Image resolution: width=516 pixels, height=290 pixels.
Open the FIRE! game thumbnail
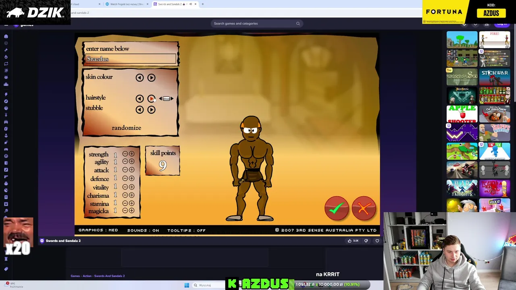[x=495, y=39]
